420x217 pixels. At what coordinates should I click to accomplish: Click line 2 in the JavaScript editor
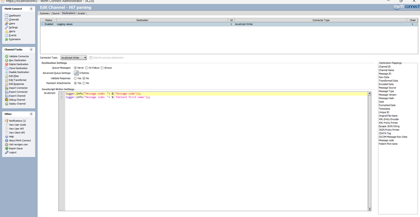tap(216, 97)
